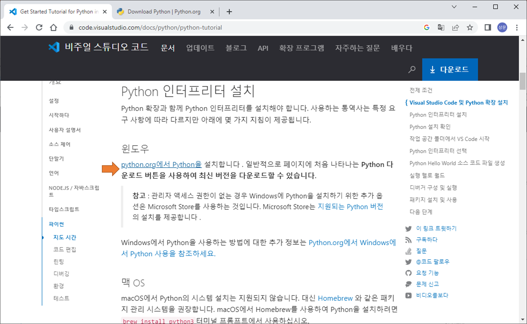Select 디버깅 in the sidebar

tap(61, 274)
